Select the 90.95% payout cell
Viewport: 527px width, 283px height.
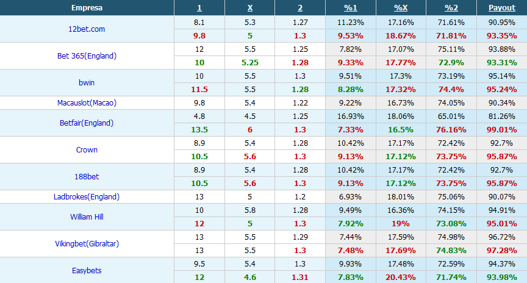(x=502, y=22)
